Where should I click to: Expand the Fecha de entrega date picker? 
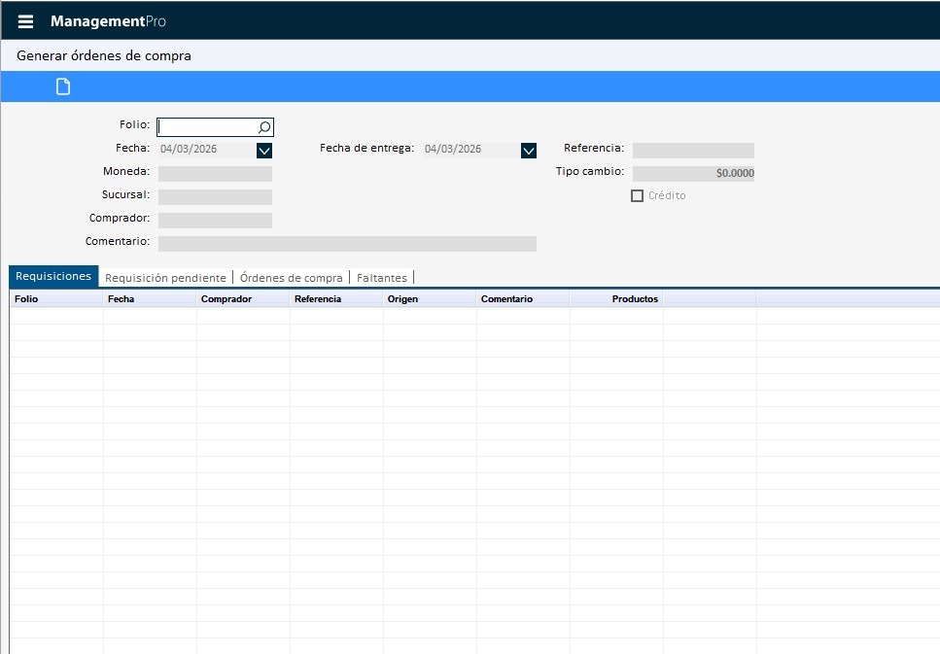pos(529,151)
